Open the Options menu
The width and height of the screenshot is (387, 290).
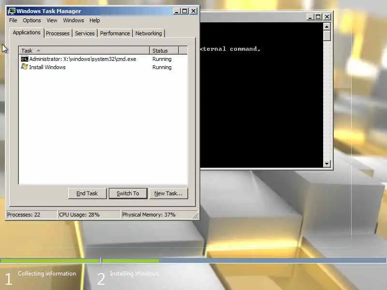pos(32,20)
